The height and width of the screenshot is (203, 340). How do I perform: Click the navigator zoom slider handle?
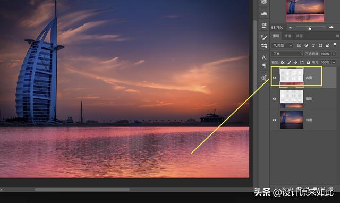click(x=310, y=28)
